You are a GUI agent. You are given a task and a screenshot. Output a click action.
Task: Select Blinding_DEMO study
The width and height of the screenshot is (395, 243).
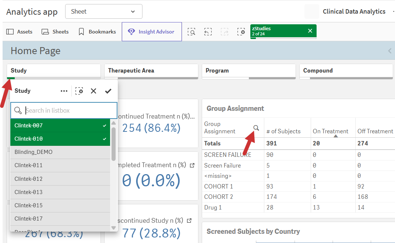[60, 152]
